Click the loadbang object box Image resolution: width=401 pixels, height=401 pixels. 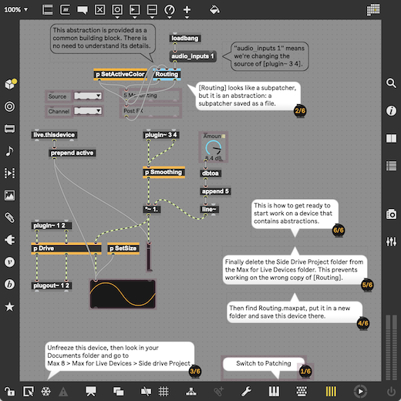(x=185, y=39)
